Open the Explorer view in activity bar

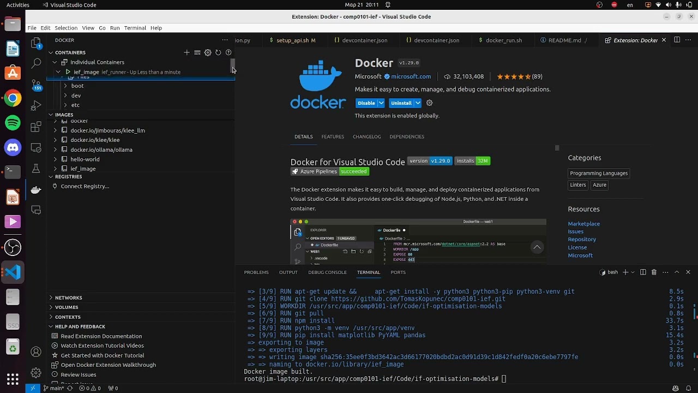pyautogui.click(x=36, y=43)
